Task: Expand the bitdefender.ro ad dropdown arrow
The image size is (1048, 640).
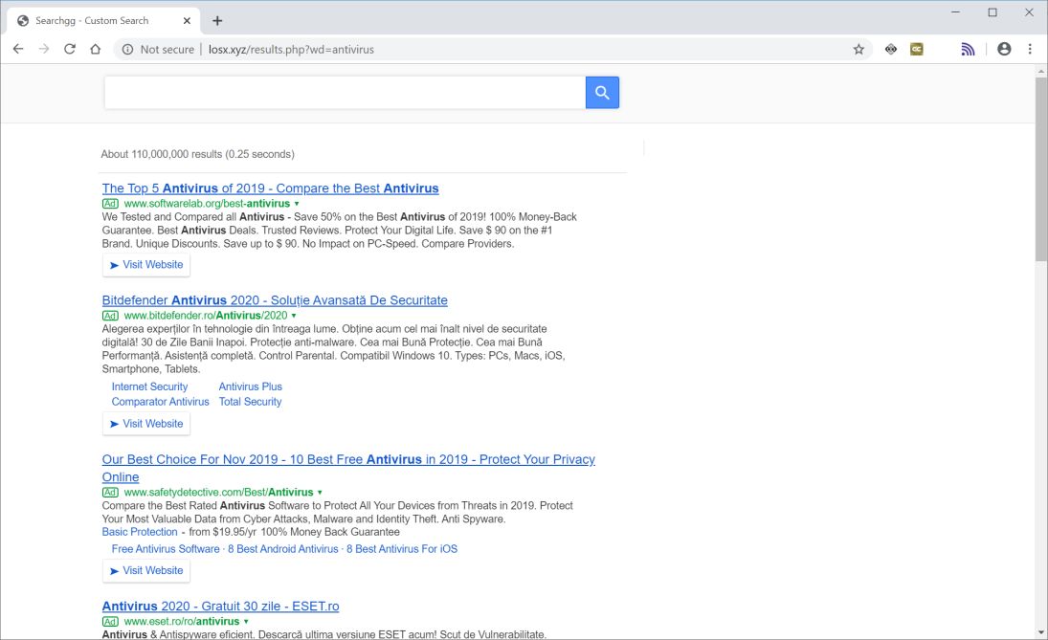Action: point(294,316)
